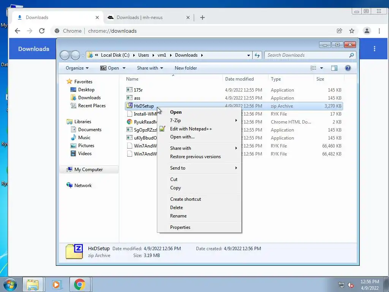Click the Explorer back navigation button
The height and width of the screenshot is (292, 389).
point(65,55)
